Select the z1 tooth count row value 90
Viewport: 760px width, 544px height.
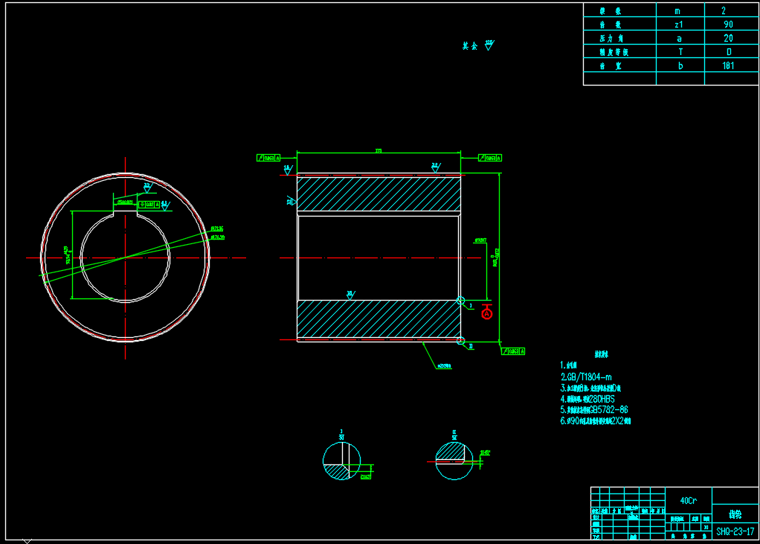tap(727, 25)
